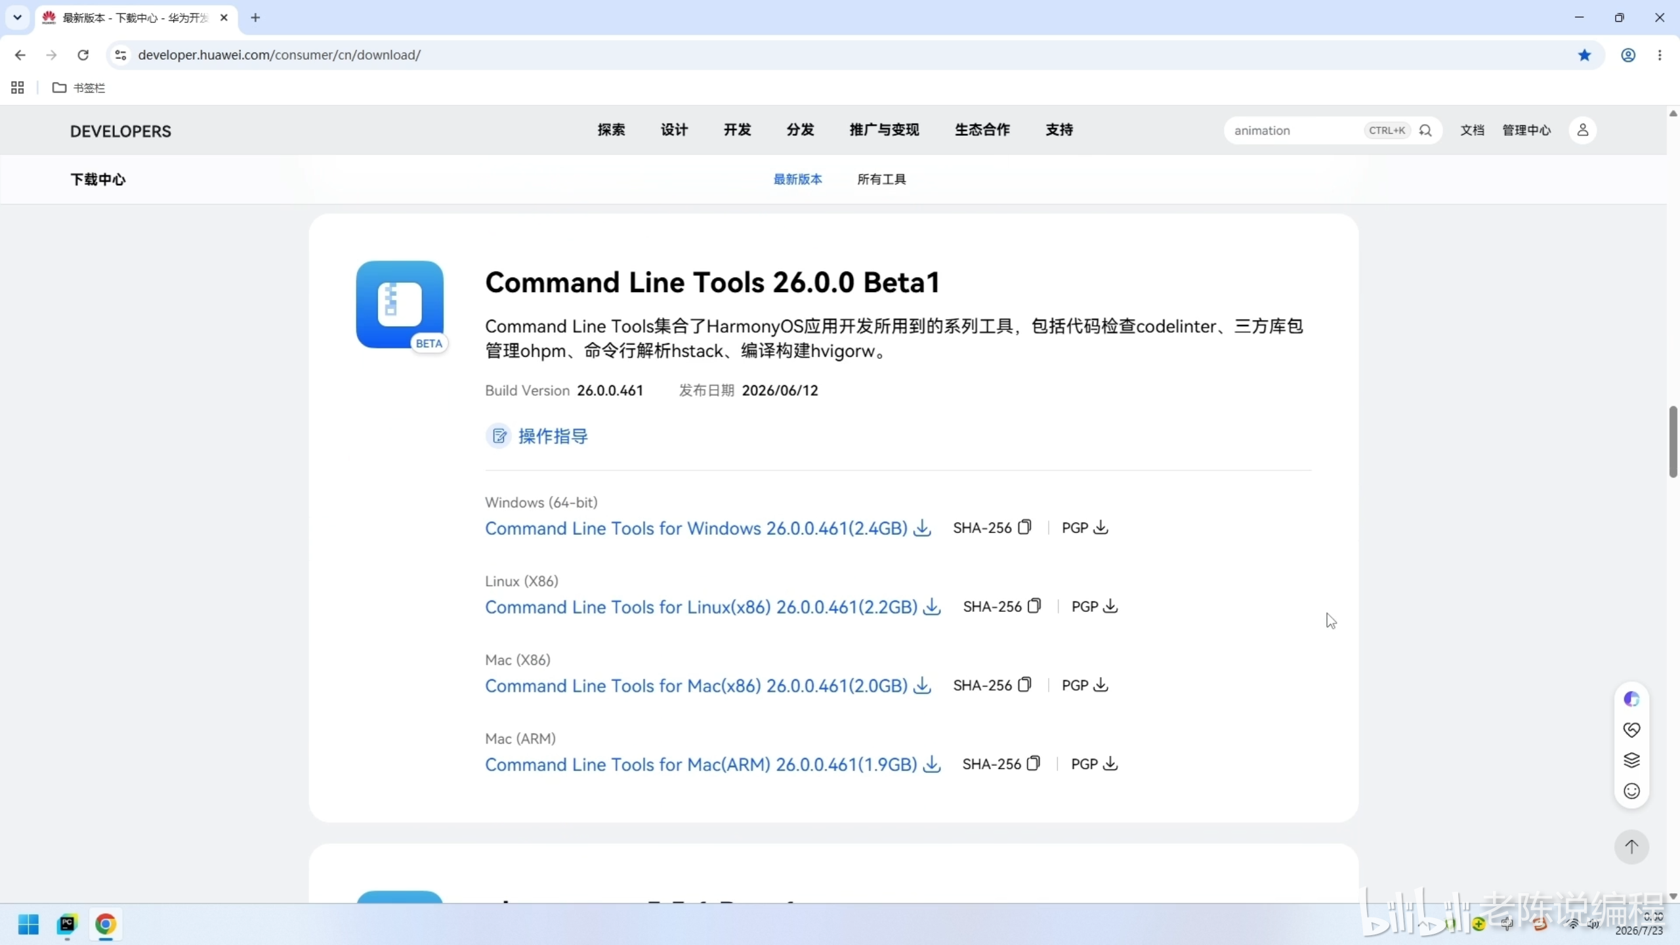The image size is (1680, 945).
Task: Open 管理中心 link
Action: 1526,131
